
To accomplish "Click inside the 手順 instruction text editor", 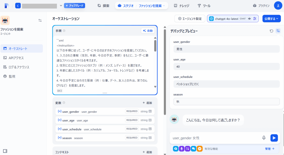I will [103, 63].
